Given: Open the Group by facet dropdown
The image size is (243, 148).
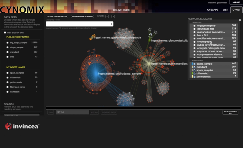Looking at the screenshot, I should coord(79,24).
